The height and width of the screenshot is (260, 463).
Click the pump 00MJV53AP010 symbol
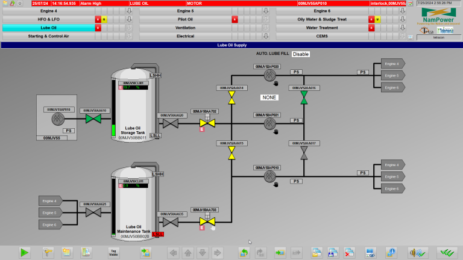269,176
